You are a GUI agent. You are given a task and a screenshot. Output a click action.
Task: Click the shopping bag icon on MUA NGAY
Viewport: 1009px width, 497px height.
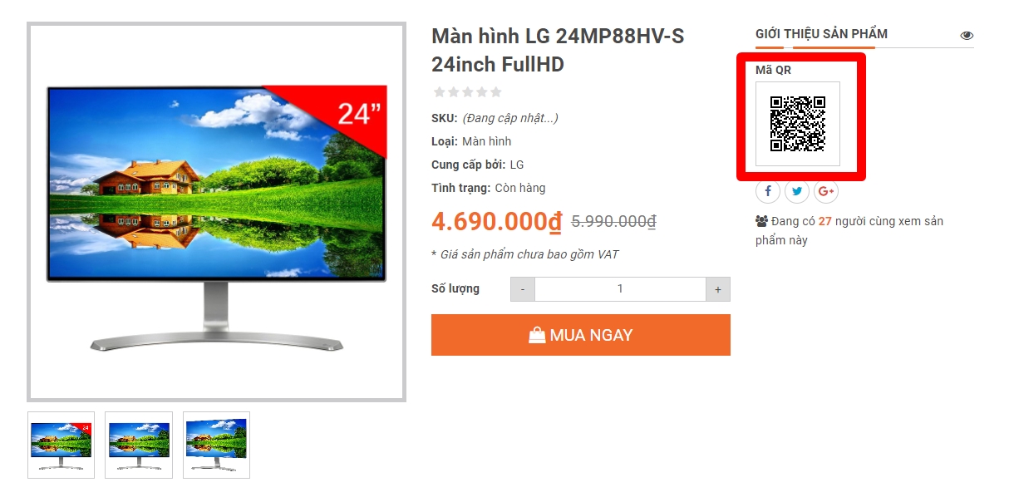537,335
